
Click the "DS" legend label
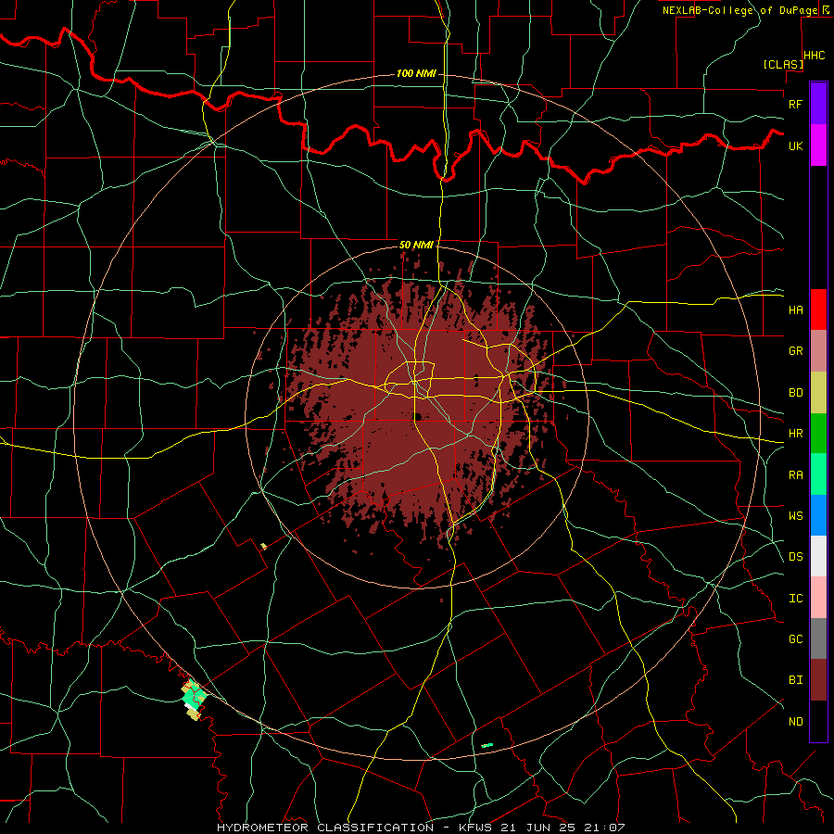(x=795, y=557)
